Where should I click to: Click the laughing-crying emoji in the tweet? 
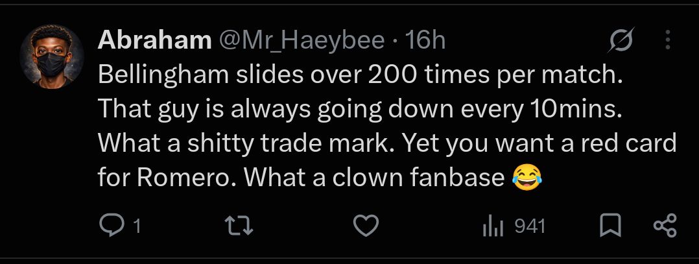[x=527, y=177]
